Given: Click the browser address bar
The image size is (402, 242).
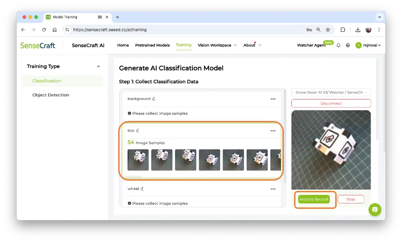Looking at the screenshot, I should click(x=179, y=30).
